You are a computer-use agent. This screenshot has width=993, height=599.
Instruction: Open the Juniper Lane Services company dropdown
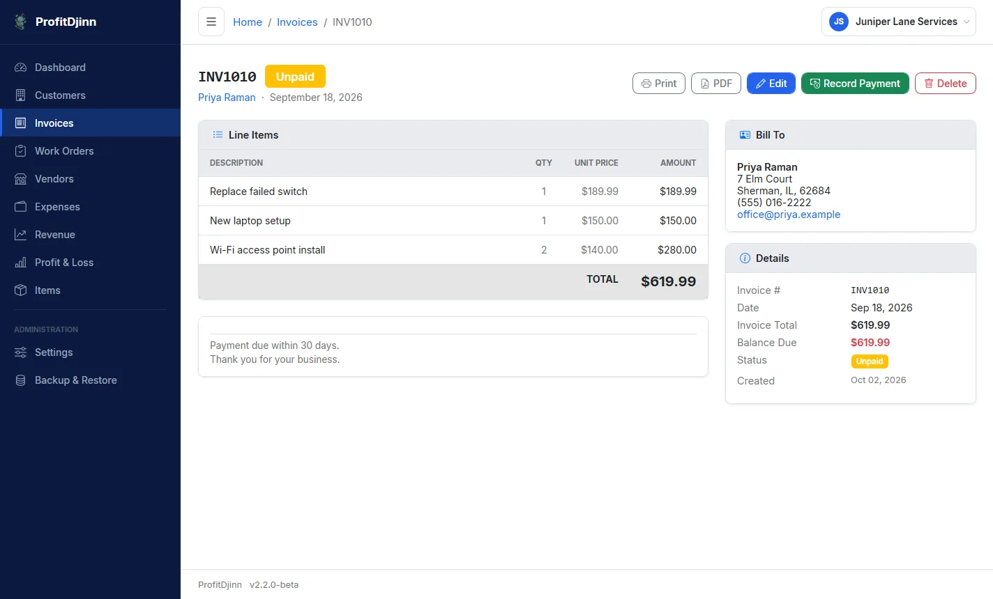click(x=899, y=22)
